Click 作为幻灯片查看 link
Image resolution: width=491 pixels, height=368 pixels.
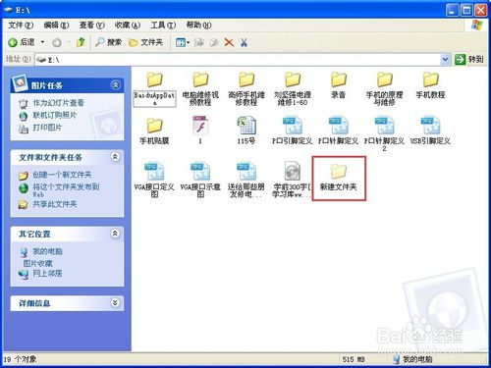(58, 103)
